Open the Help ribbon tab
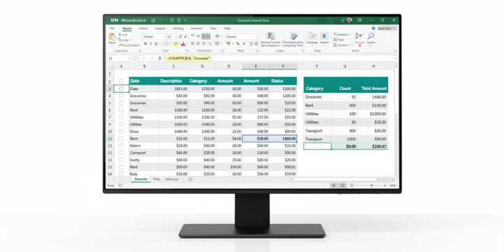This screenshot has width=504, height=252. (228, 29)
